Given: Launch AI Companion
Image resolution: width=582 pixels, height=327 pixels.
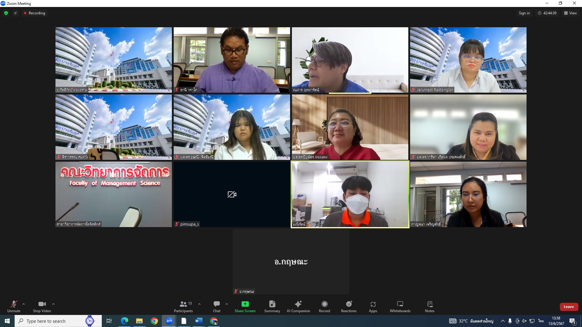Looking at the screenshot, I should [298, 306].
